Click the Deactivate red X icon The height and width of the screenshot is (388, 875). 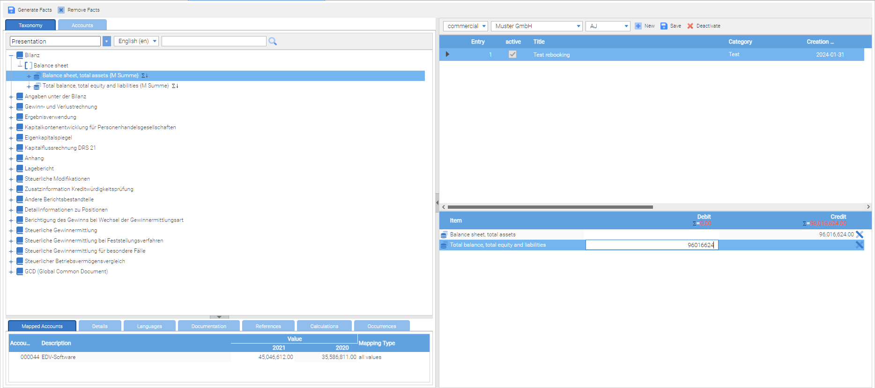[690, 26]
